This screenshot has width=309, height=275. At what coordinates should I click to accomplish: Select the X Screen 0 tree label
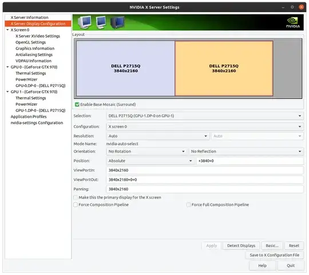[x=20, y=30]
